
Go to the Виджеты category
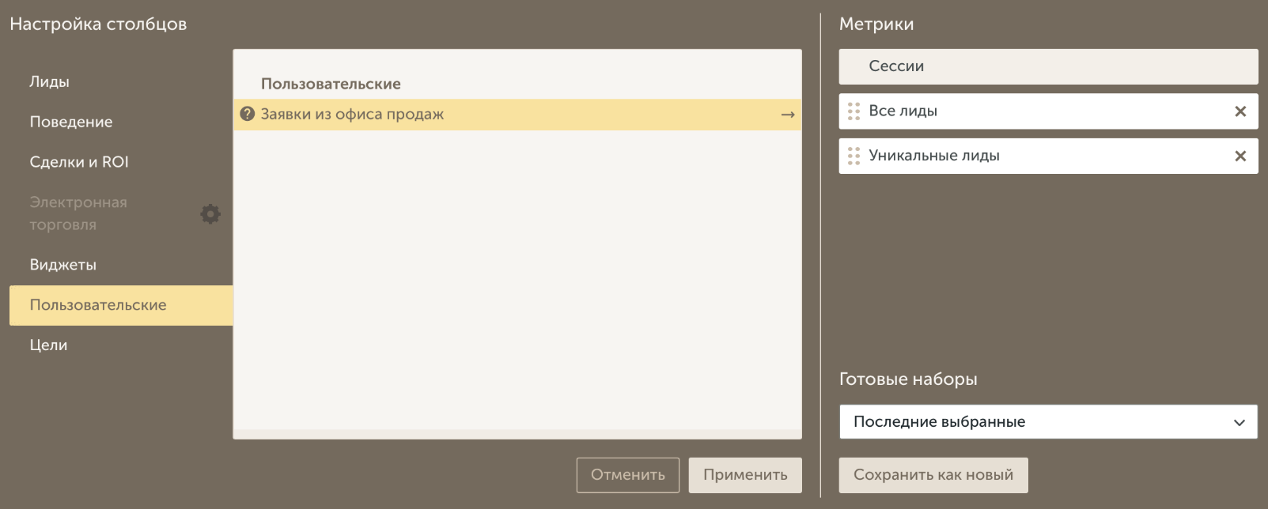63,265
